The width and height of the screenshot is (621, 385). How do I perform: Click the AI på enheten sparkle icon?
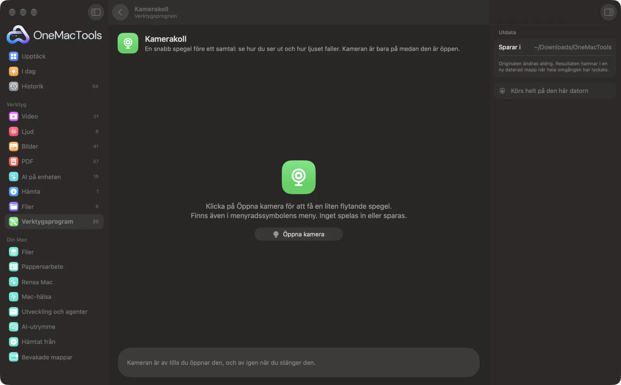click(14, 177)
